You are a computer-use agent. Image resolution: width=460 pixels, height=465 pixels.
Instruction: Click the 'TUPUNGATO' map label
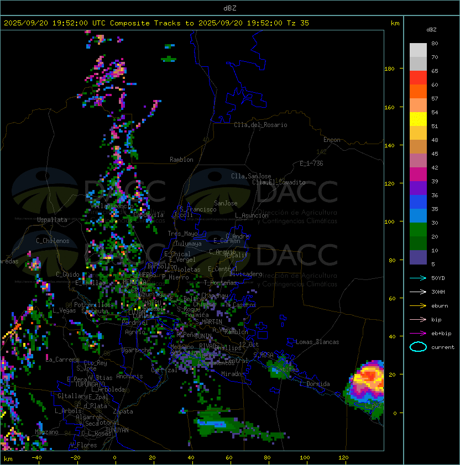(x=90, y=384)
